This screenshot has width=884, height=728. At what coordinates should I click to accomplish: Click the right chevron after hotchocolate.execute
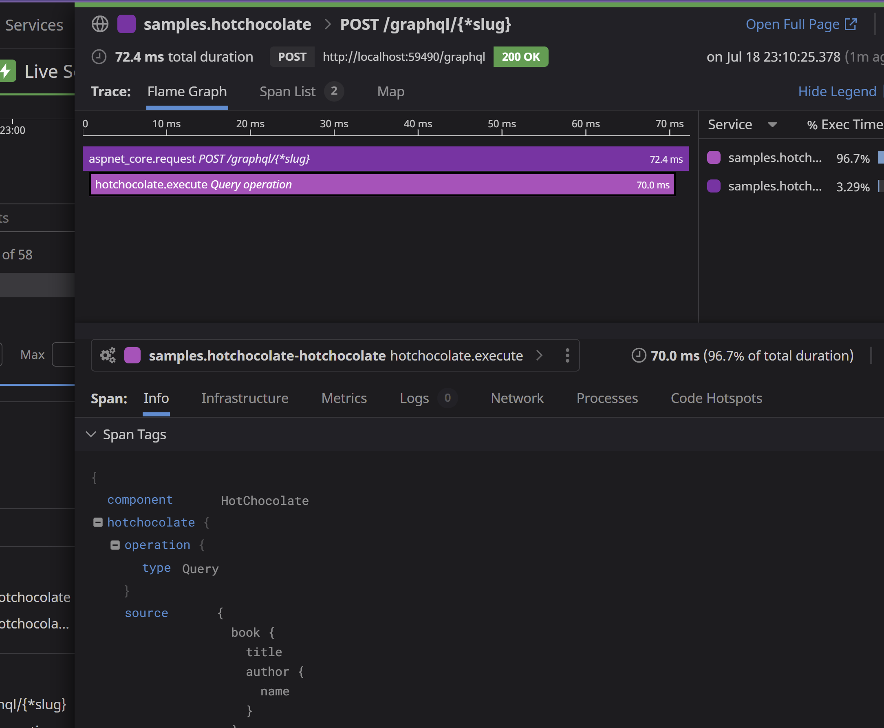(539, 355)
